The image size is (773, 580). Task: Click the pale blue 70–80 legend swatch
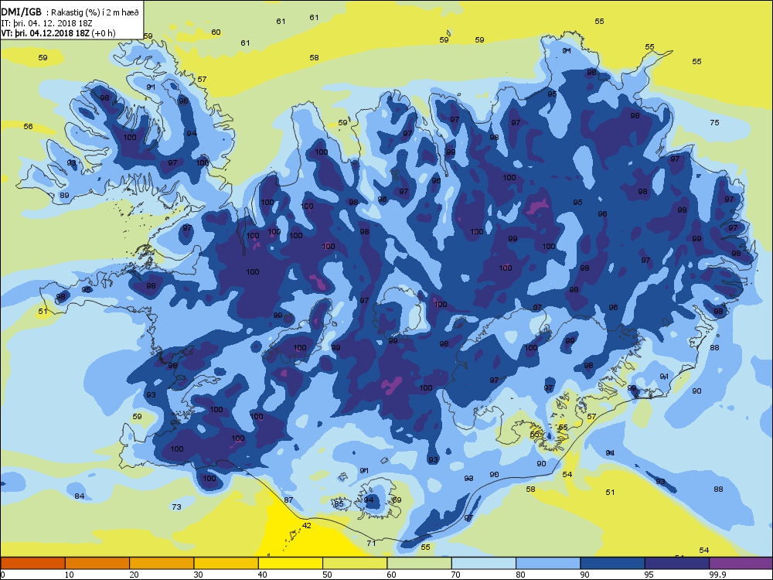coord(484,563)
